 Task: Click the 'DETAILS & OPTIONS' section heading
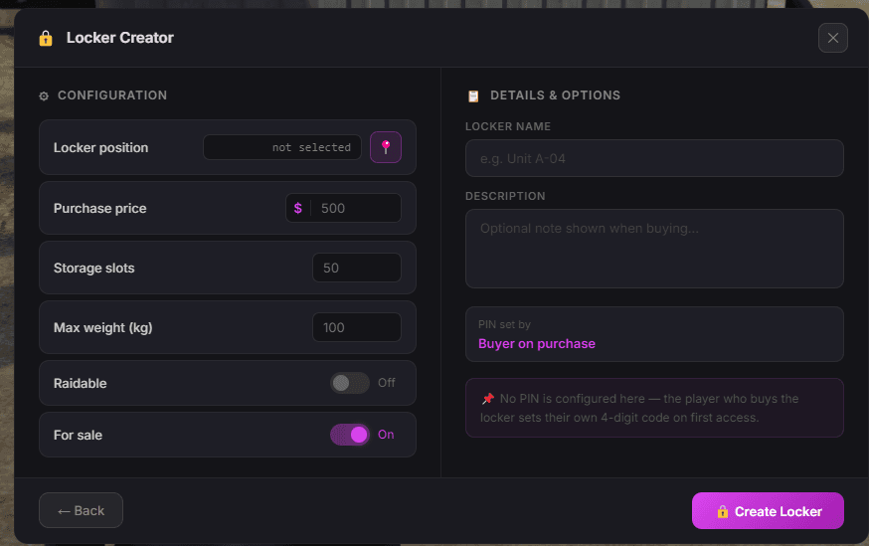556,95
